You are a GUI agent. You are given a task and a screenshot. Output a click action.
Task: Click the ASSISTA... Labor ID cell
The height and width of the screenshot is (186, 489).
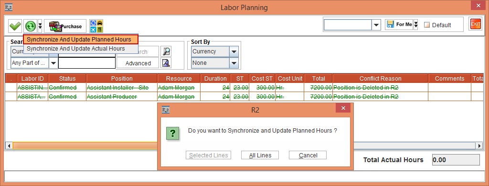[32, 97]
